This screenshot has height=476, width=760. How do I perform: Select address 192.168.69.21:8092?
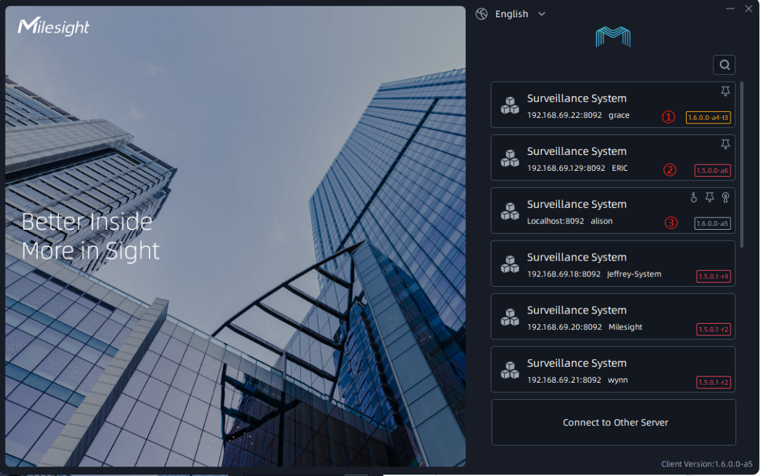click(565, 380)
